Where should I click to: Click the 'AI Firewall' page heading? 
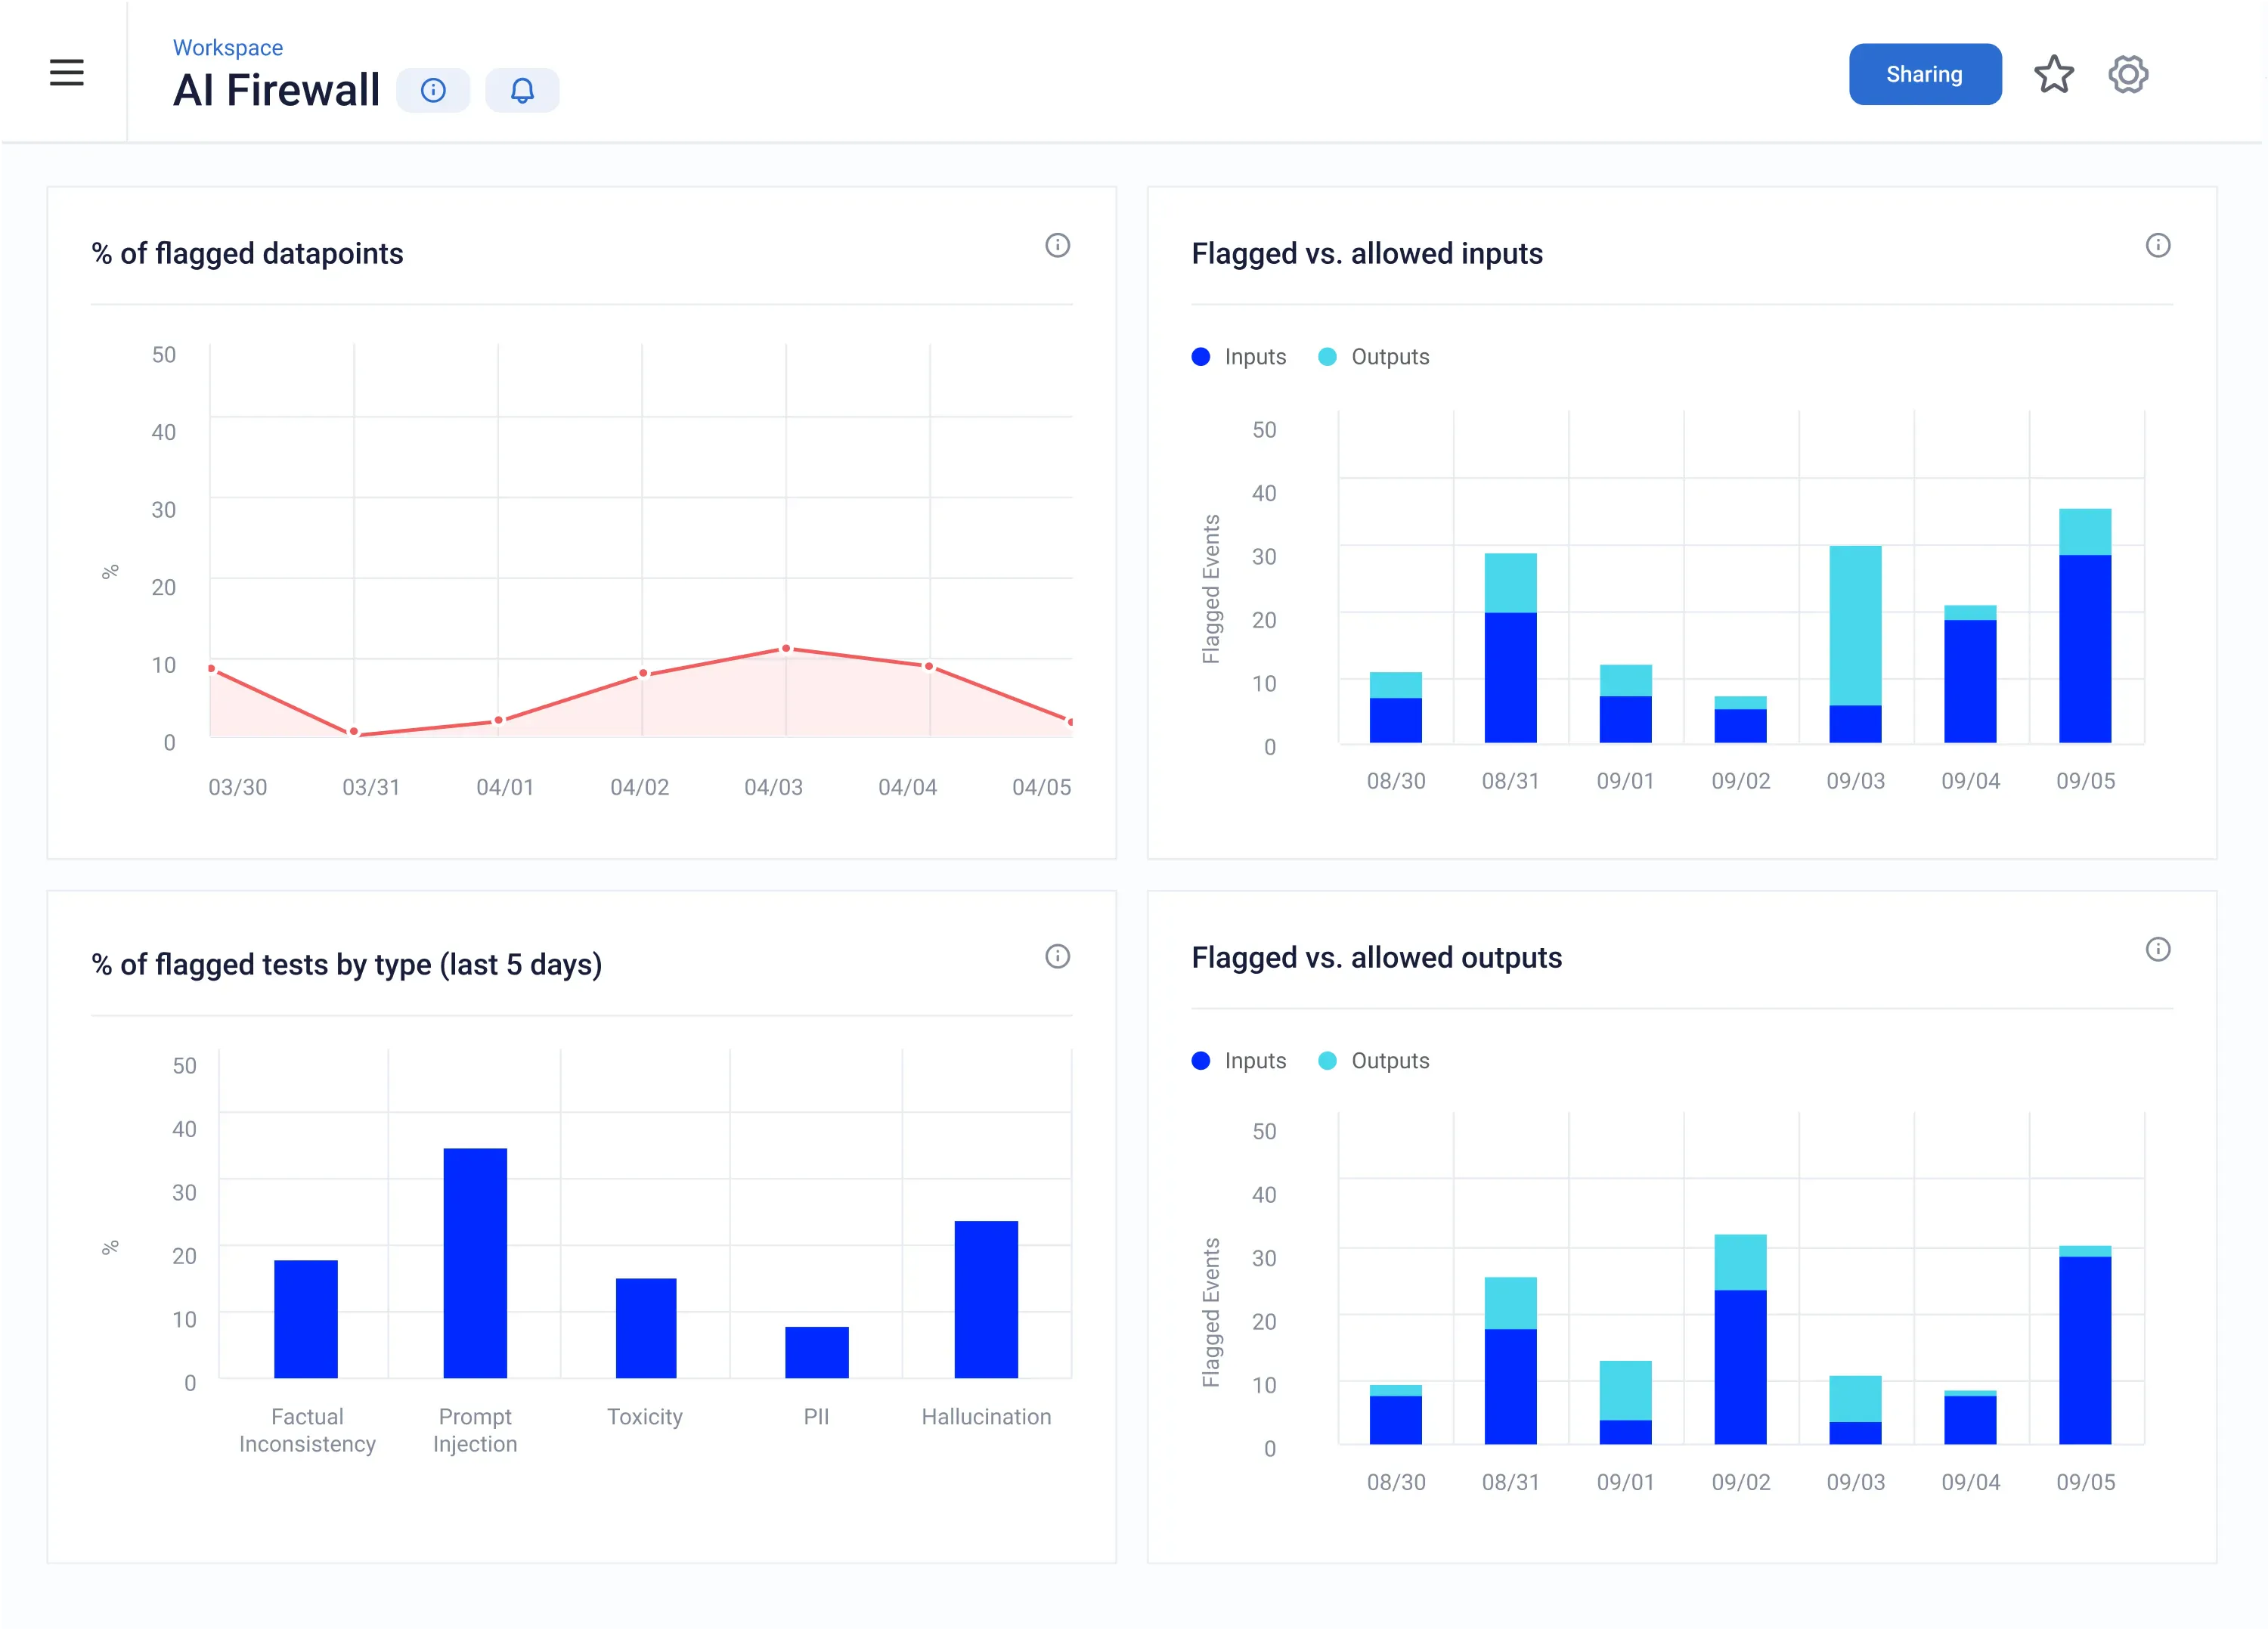click(277, 90)
